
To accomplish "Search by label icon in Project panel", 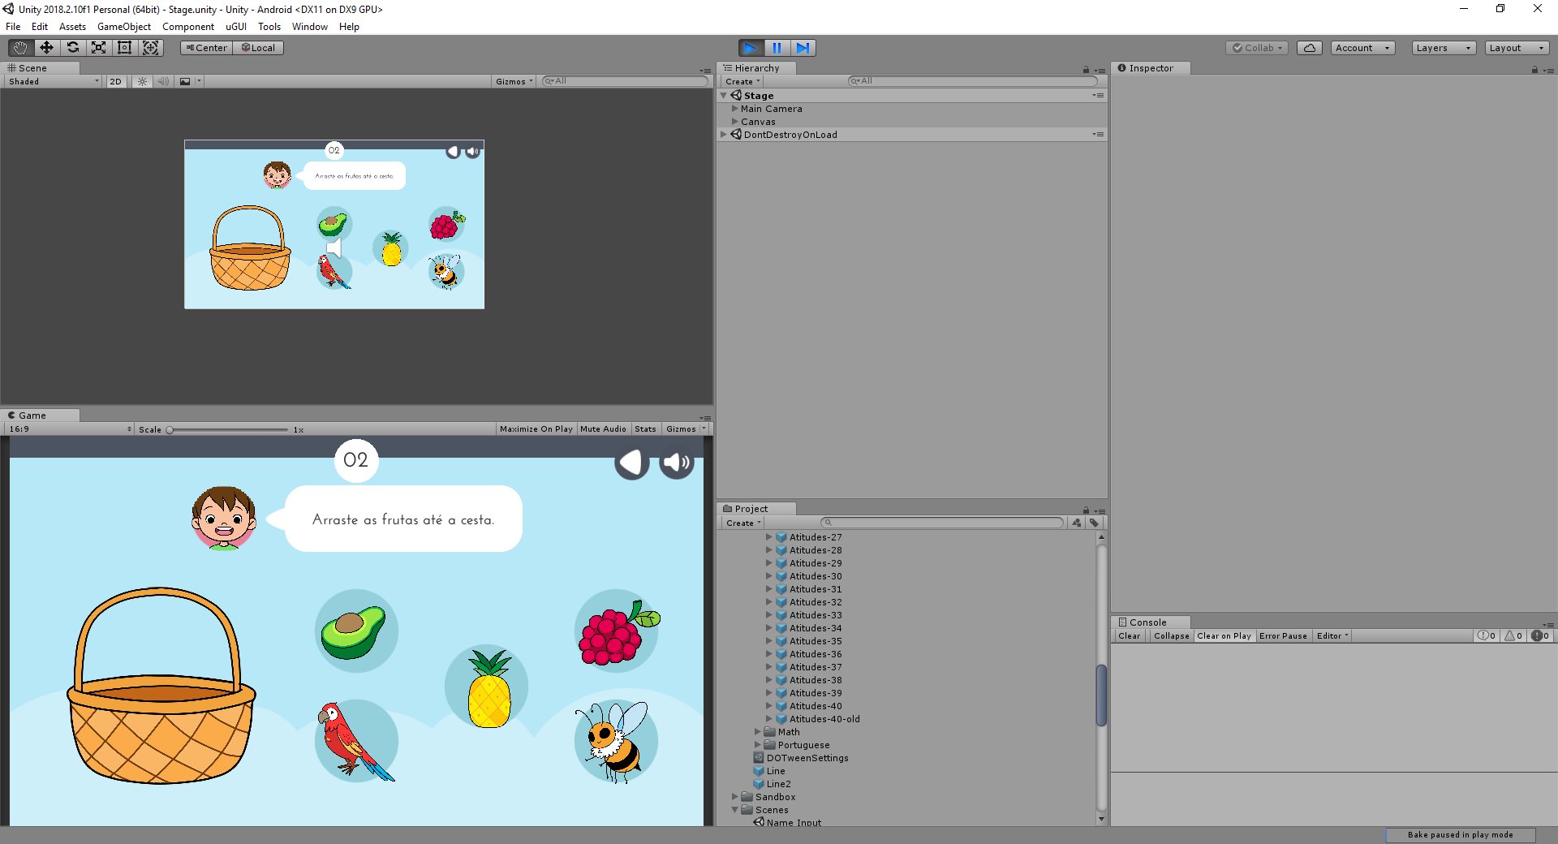I will (x=1094, y=523).
